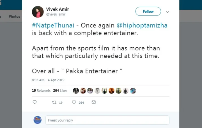Follow Vivek Amir

[x=148, y=11]
